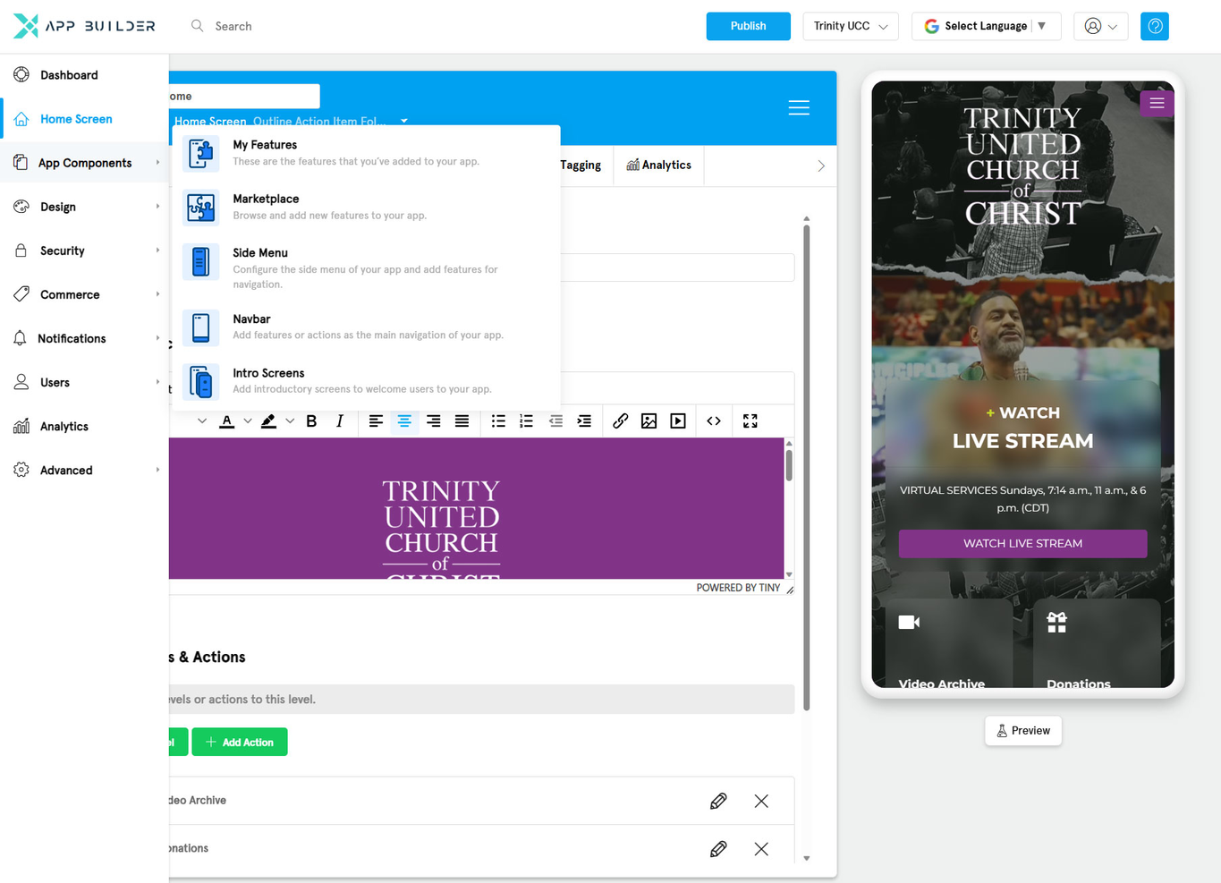Insert media into the editor

(678, 421)
